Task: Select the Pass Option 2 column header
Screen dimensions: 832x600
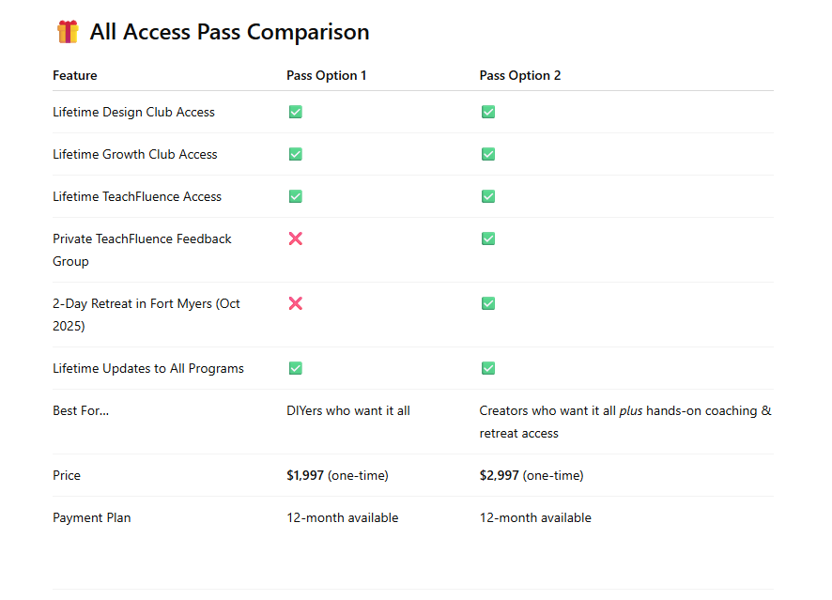Action: pos(520,75)
